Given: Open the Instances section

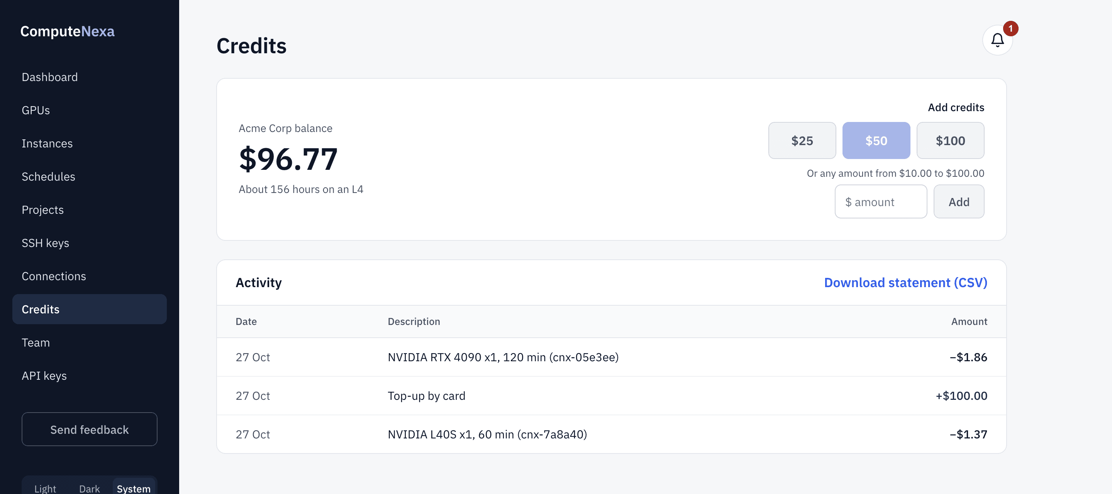Looking at the screenshot, I should point(89,143).
